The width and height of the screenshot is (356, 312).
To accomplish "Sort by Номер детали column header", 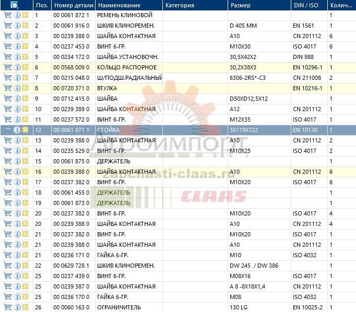I will pos(73,5).
